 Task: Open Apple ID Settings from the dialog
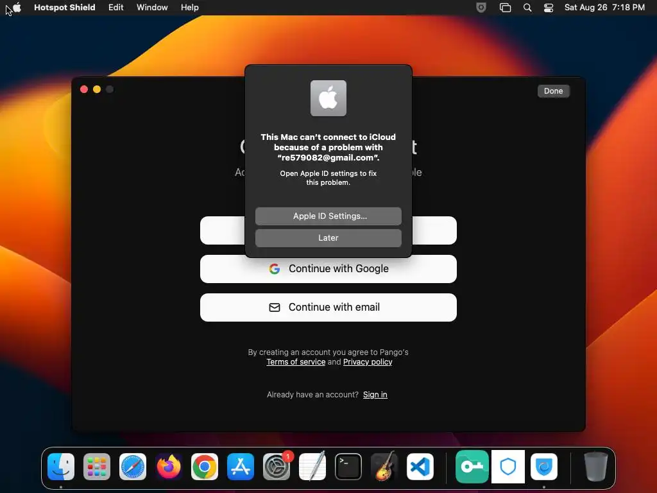(328, 216)
